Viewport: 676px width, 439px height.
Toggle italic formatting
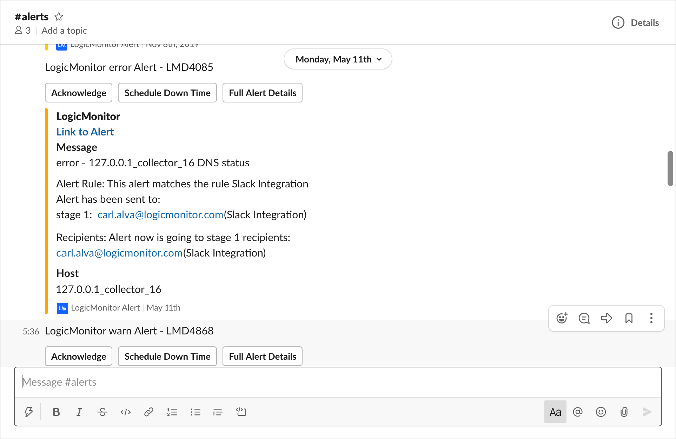79,412
